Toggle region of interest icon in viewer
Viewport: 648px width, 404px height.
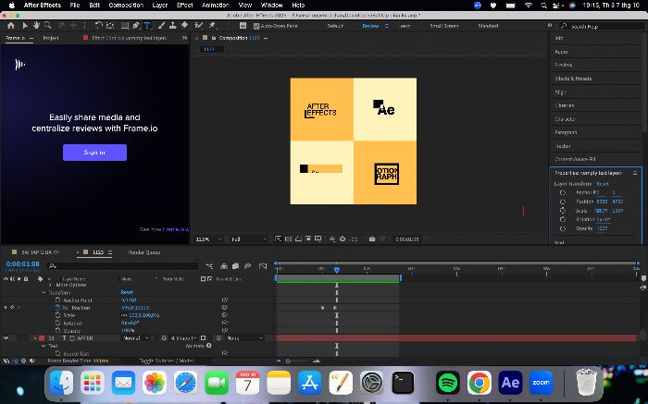pos(308,239)
